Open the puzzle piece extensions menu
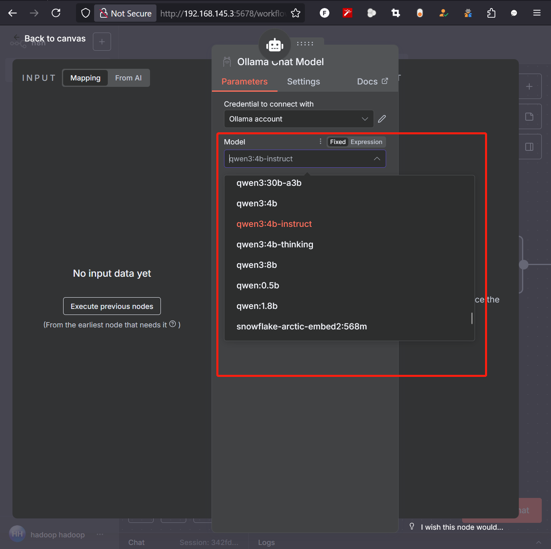This screenshot has height=549, width=551. 491,13
